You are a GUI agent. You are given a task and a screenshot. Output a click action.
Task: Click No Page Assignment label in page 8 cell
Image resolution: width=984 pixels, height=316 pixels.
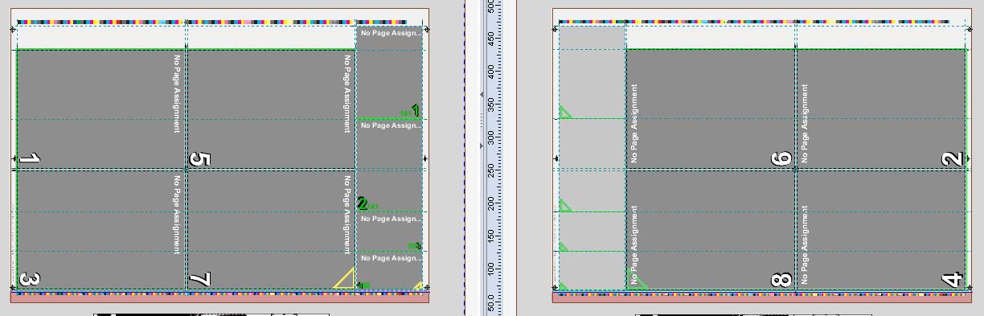click(x=634, y=245)
